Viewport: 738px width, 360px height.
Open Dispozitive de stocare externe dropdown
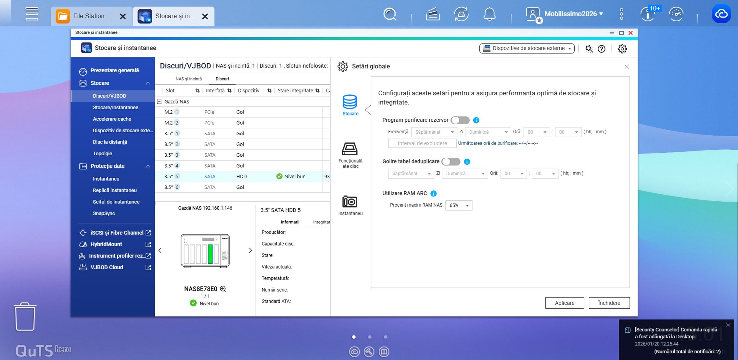527,48
